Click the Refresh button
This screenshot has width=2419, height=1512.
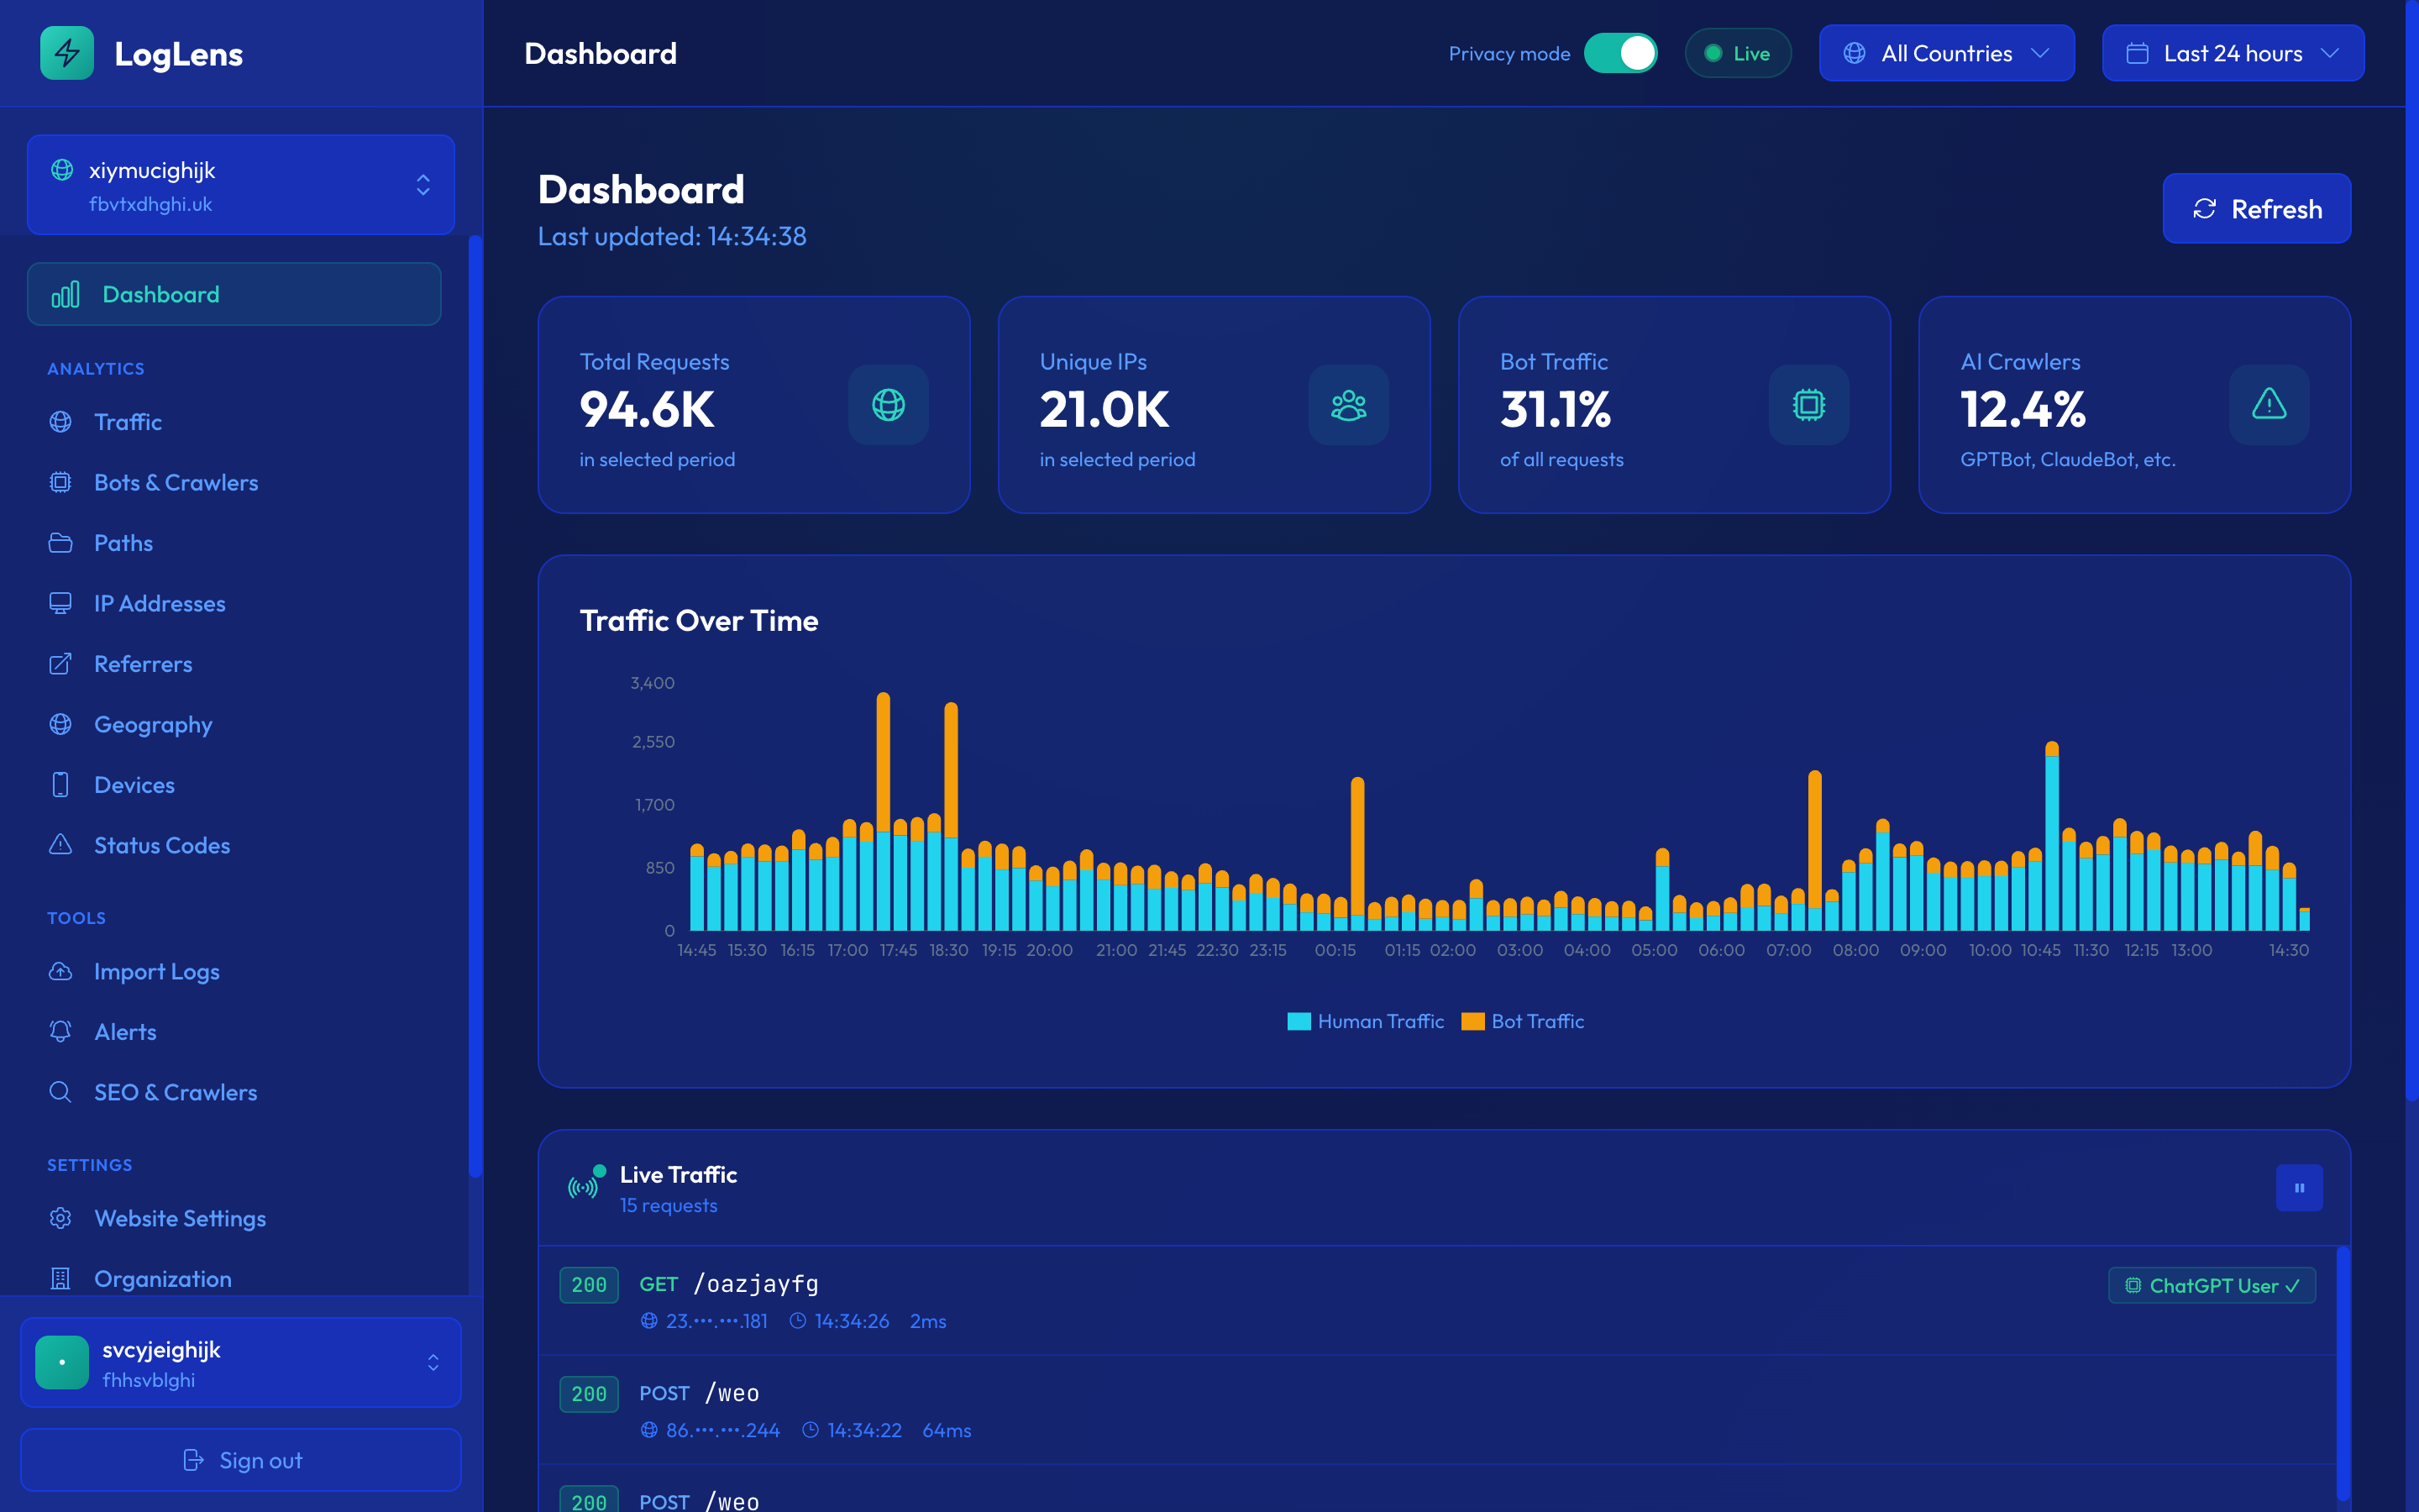[2257, 208]
